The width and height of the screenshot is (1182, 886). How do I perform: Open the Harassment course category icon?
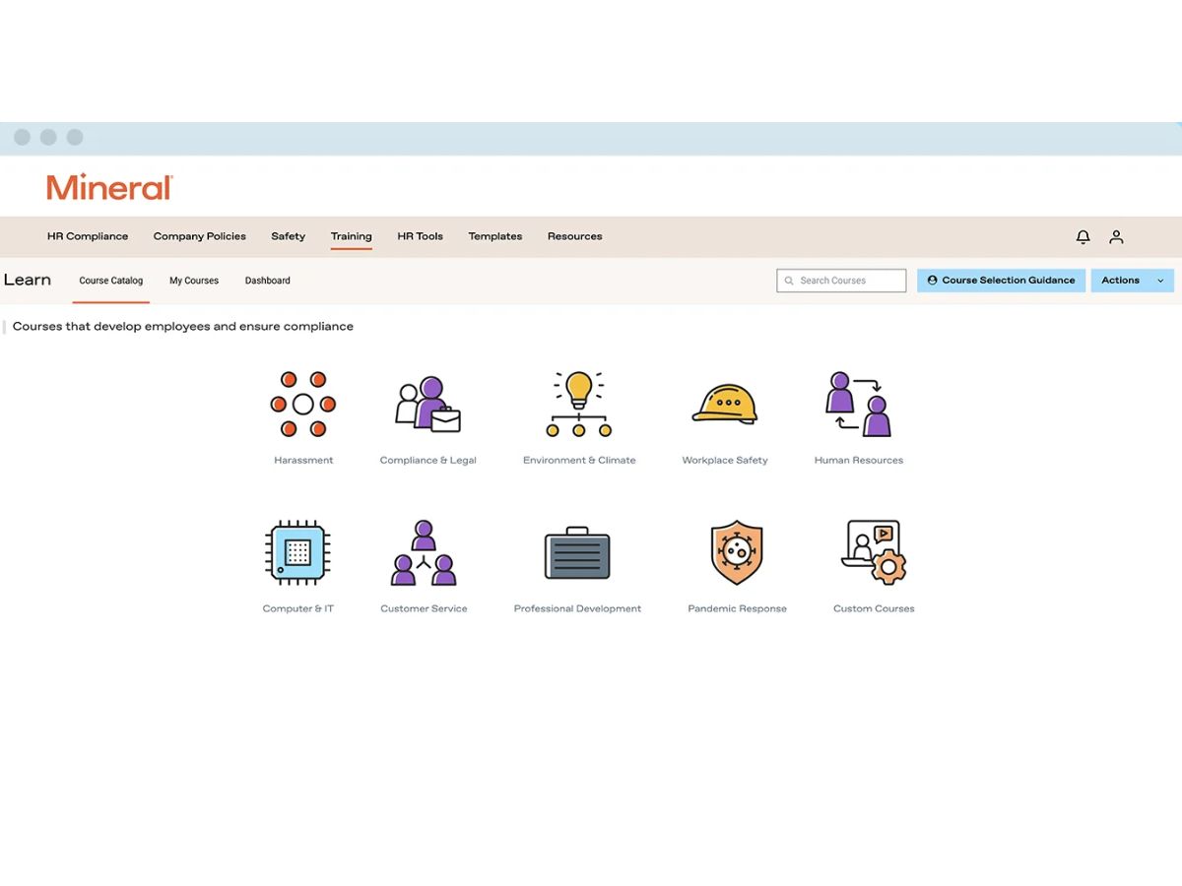[x=303, y=404]
